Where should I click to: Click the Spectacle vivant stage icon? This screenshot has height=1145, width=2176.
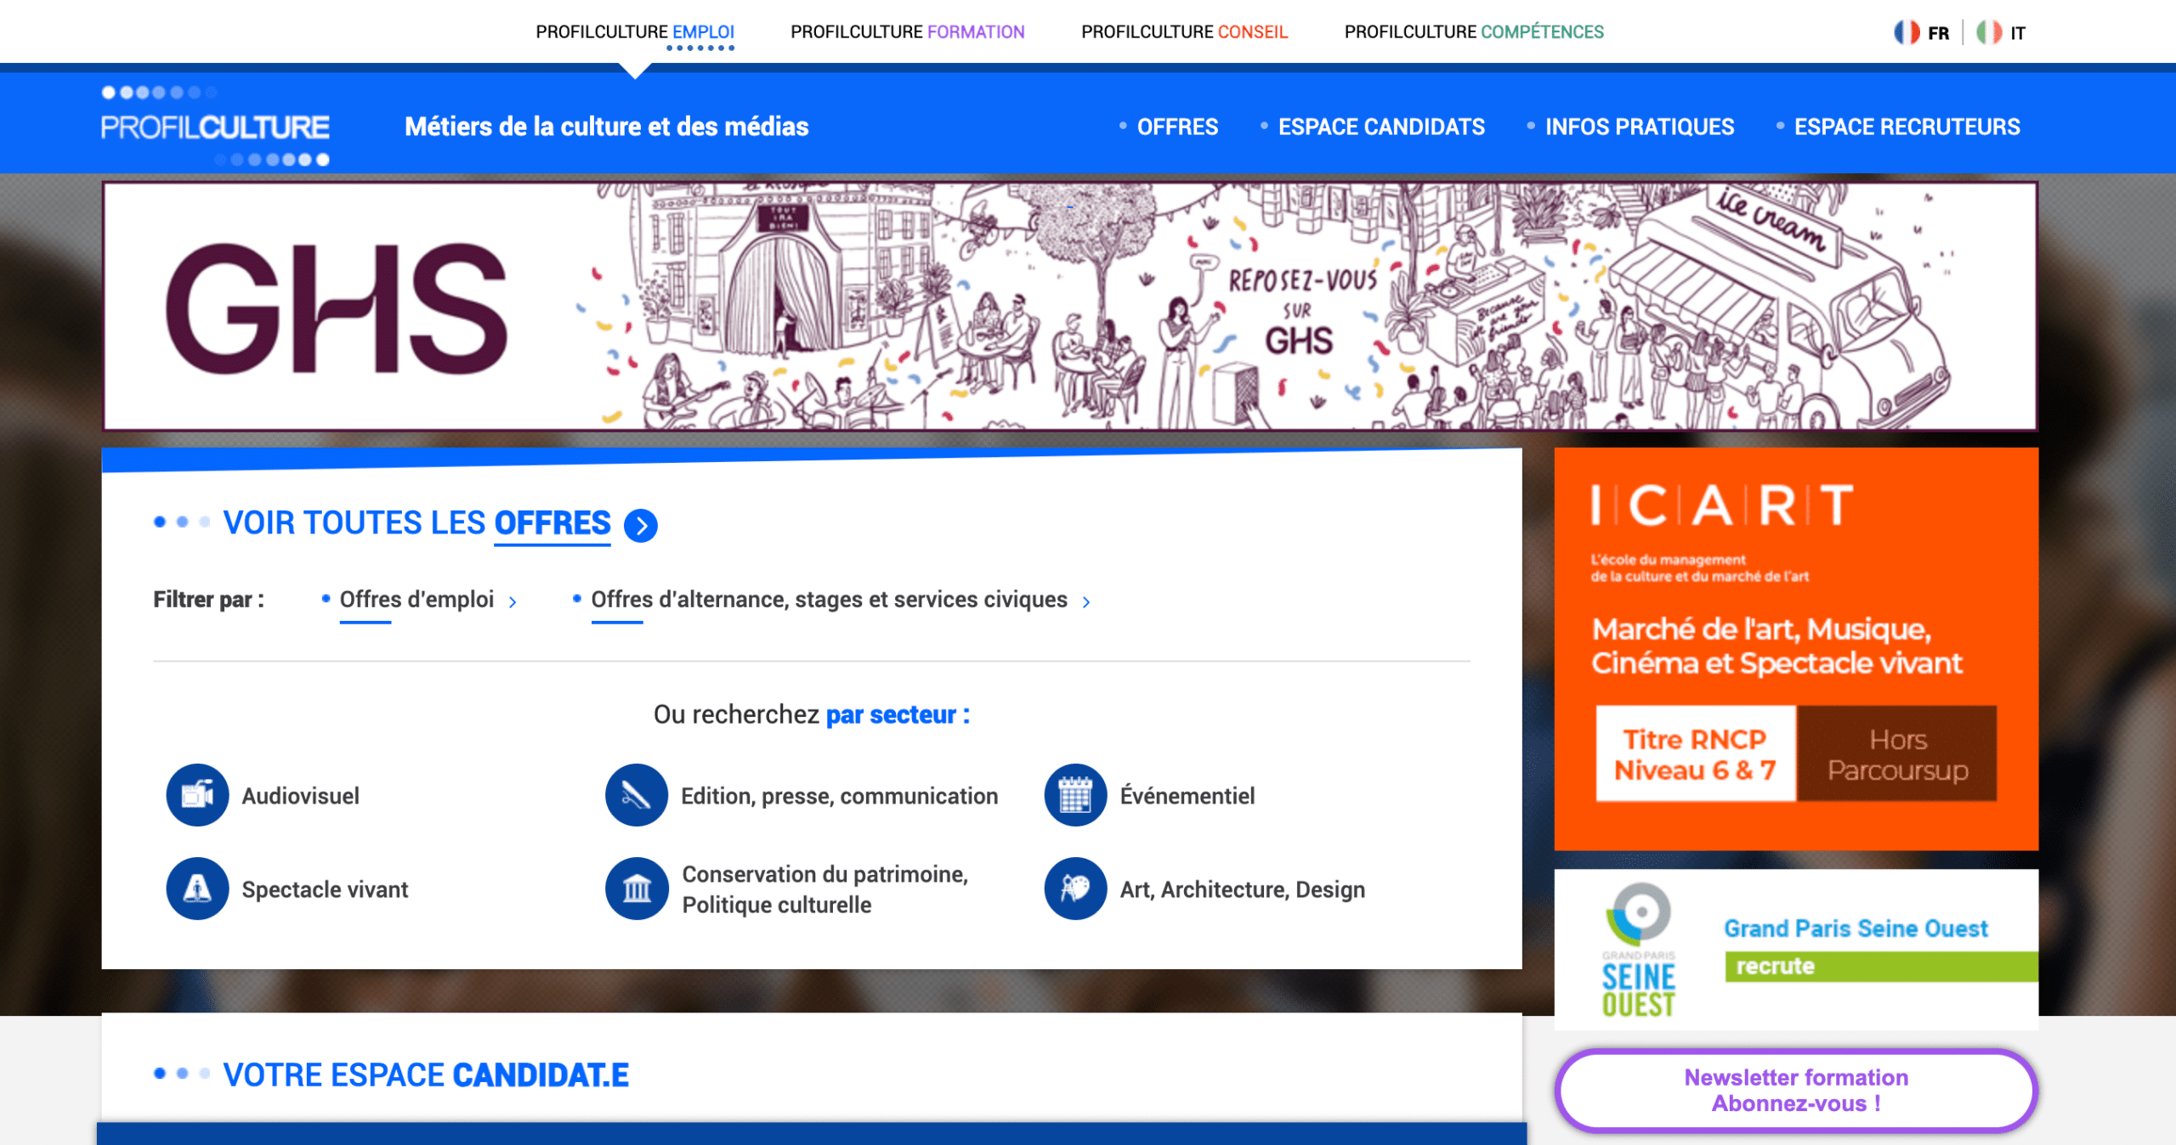point(197,888)
